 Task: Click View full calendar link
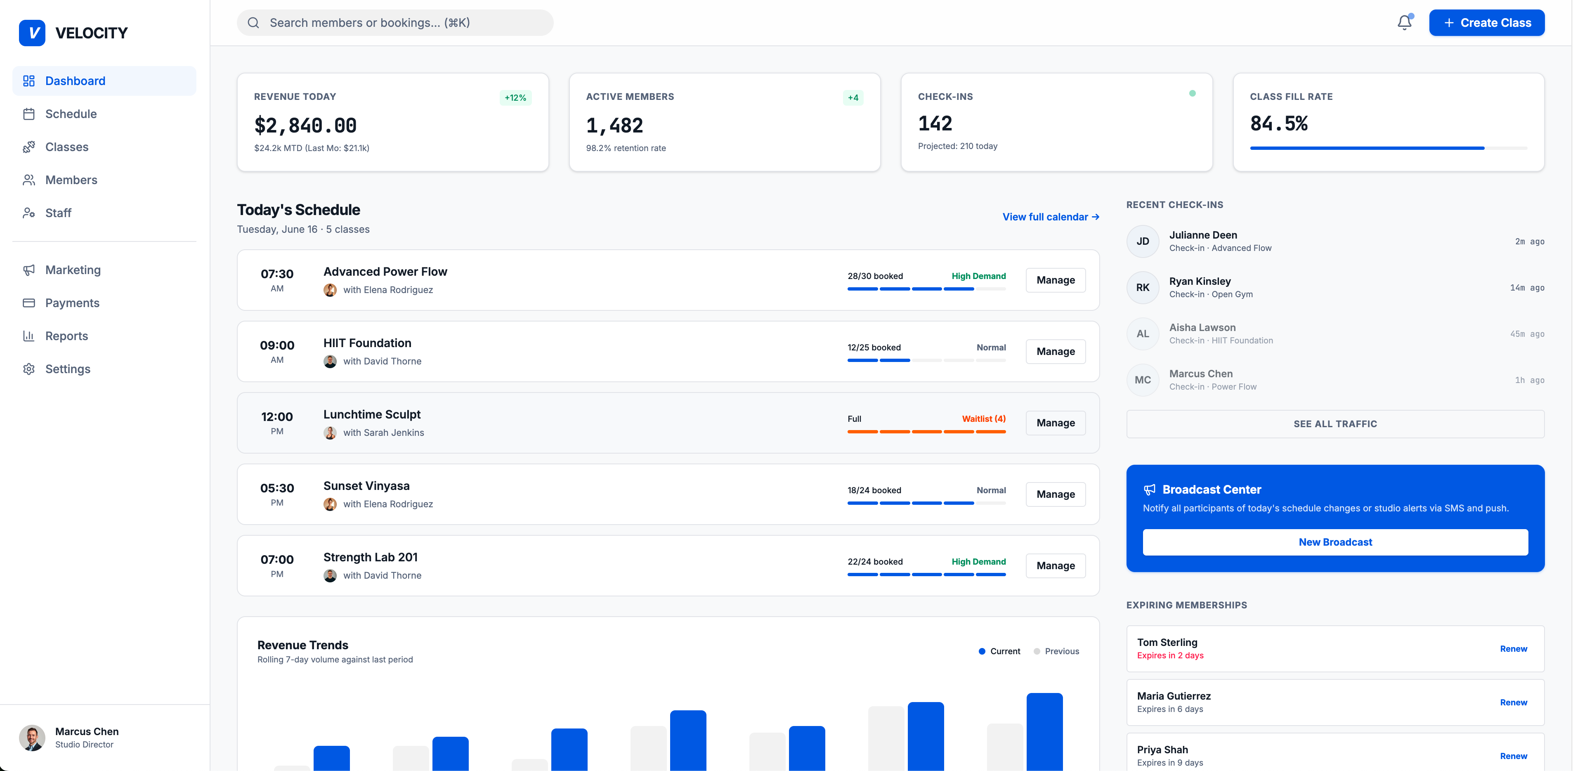(1051, 217)
